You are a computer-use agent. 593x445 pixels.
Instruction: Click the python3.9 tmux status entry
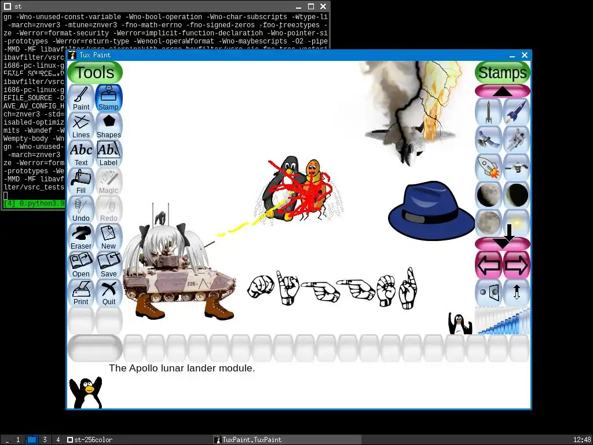[x=34, y=203]
